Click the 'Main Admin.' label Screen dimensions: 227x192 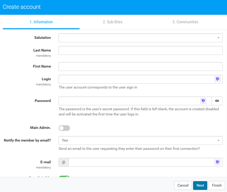coord(40,128)
